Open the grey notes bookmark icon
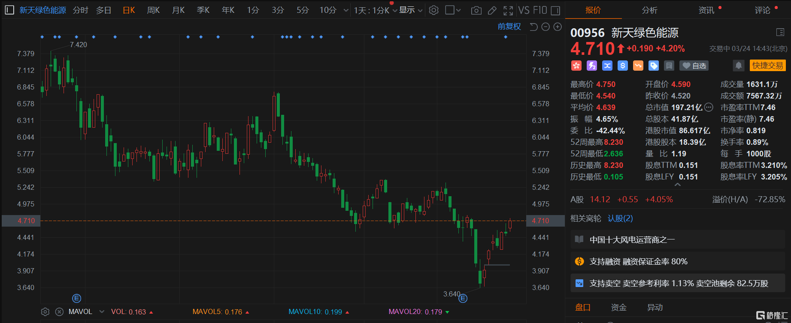The height and width of the screenshot is (323, 791). click(669, 66)
